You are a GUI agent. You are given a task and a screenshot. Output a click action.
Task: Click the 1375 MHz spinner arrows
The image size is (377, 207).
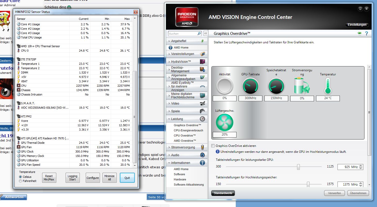click(x=361, y=185)
